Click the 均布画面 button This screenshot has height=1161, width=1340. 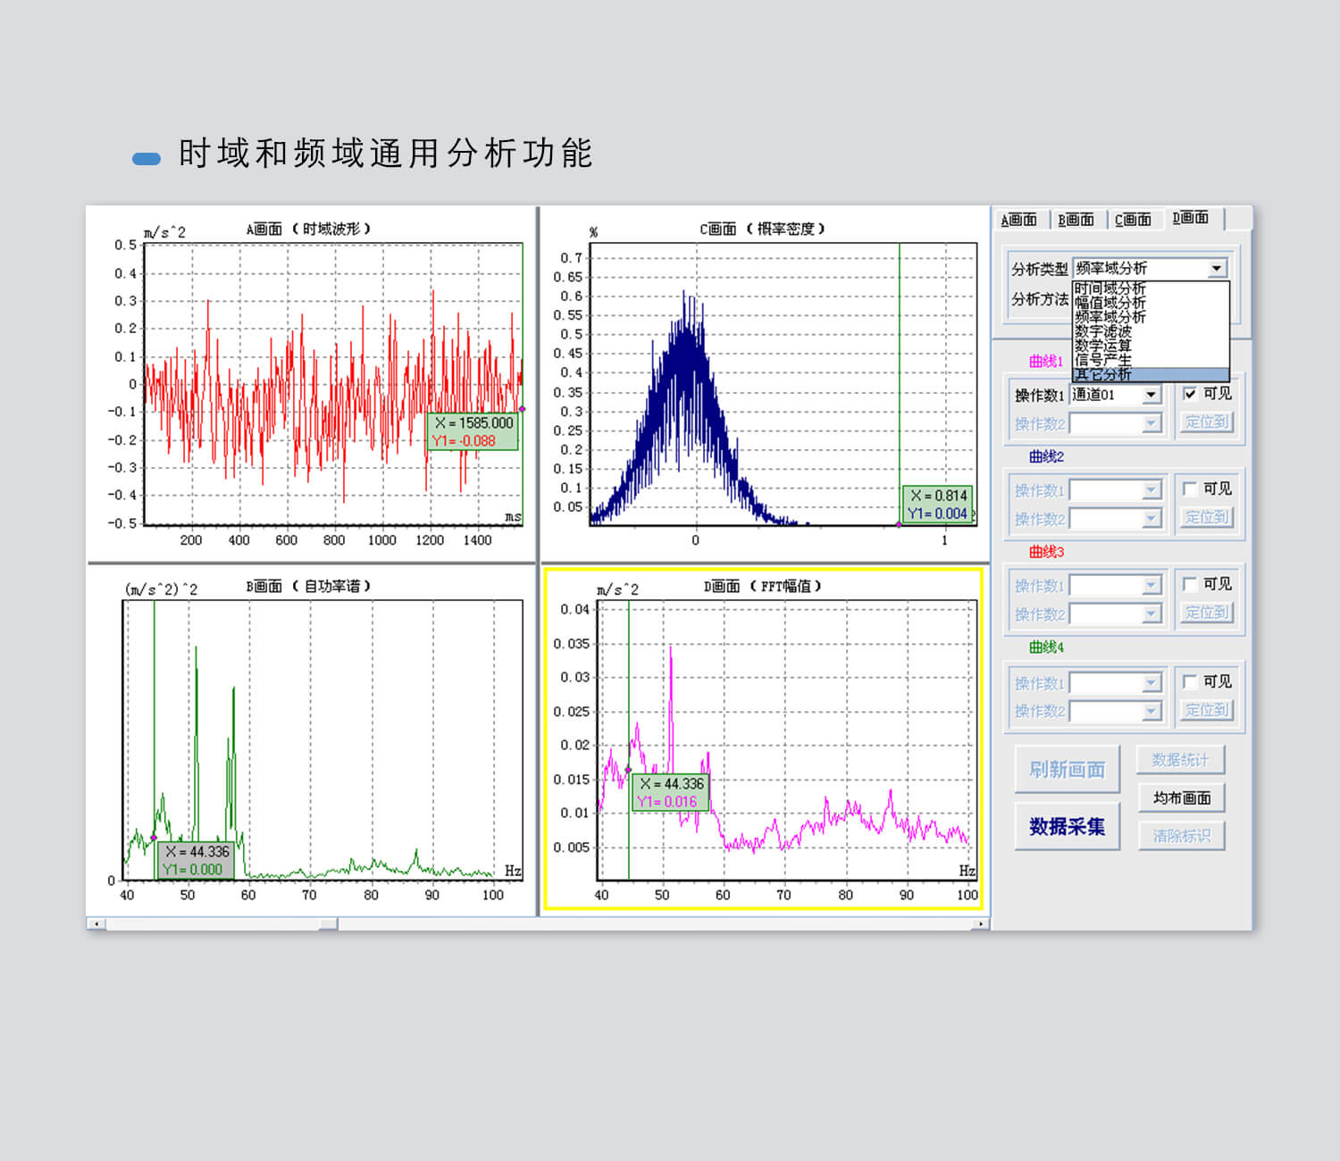(1181, 798)
